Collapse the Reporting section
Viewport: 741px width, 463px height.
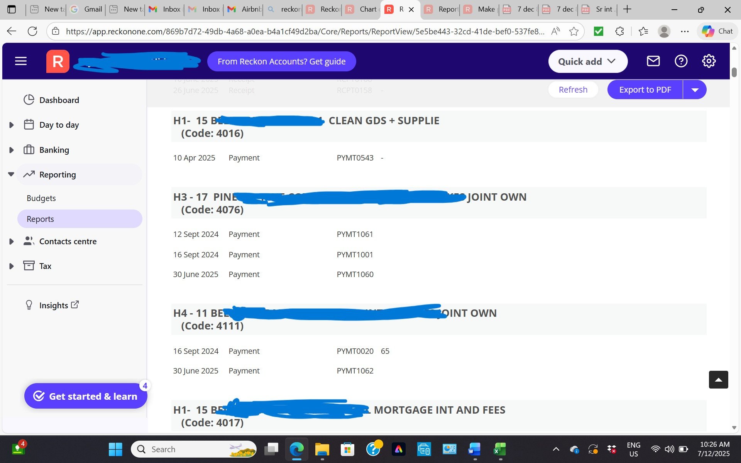coord(11,174)
